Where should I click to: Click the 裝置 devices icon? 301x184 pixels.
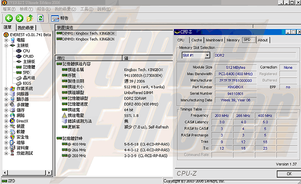point(12,126)
